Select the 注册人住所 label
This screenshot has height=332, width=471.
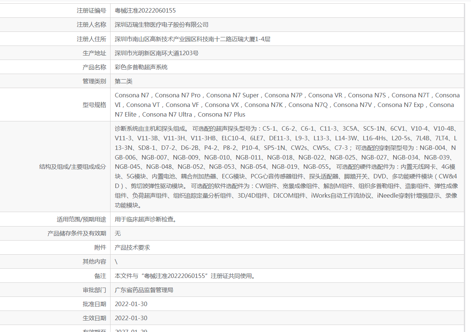point(91,39)
